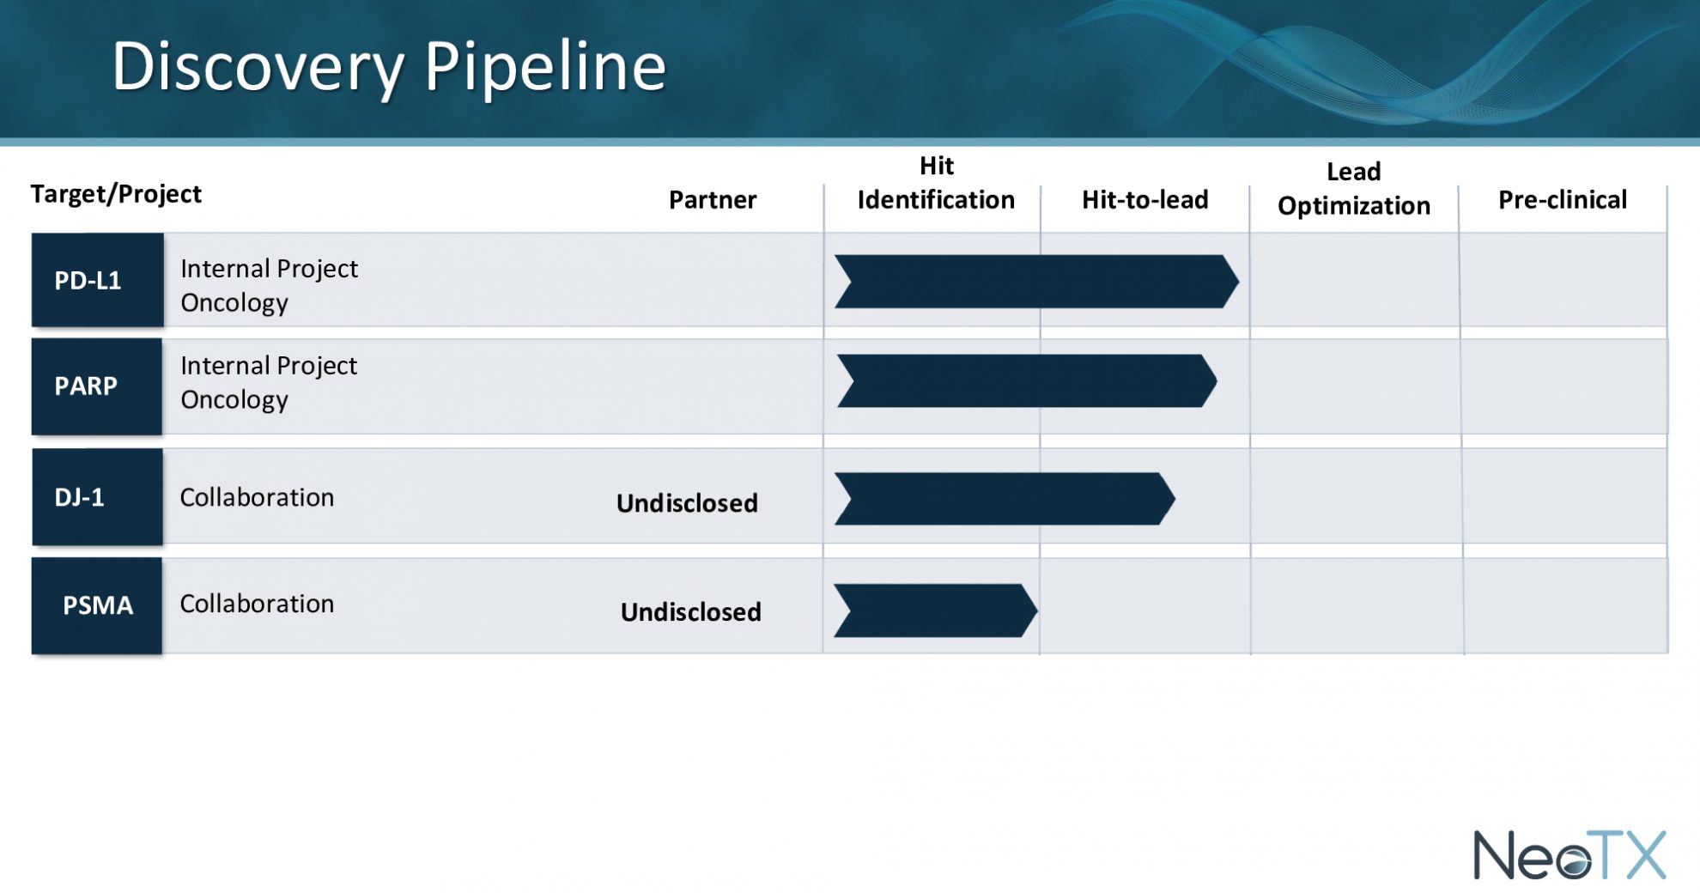Screen dimensions: 1700x893
Task: Click the Pre-clinical column header
Action: click(1562, 200)
